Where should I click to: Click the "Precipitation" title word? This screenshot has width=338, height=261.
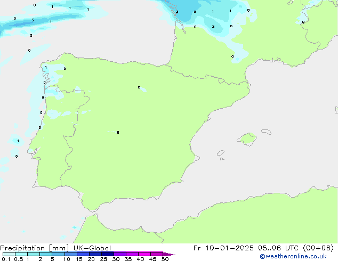pyautogui.click(x=22, y=248)
